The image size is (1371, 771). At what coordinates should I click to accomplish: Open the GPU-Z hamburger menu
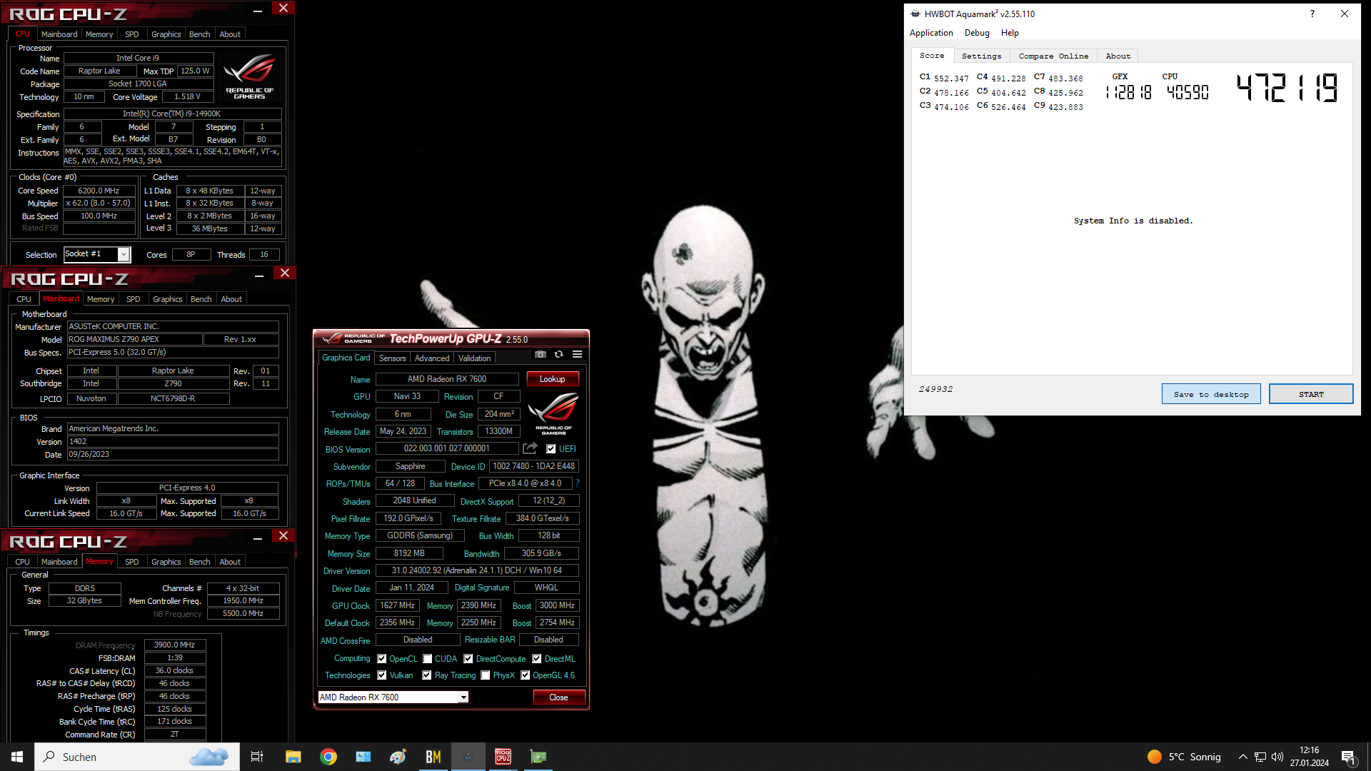click(x=577, y=354)
